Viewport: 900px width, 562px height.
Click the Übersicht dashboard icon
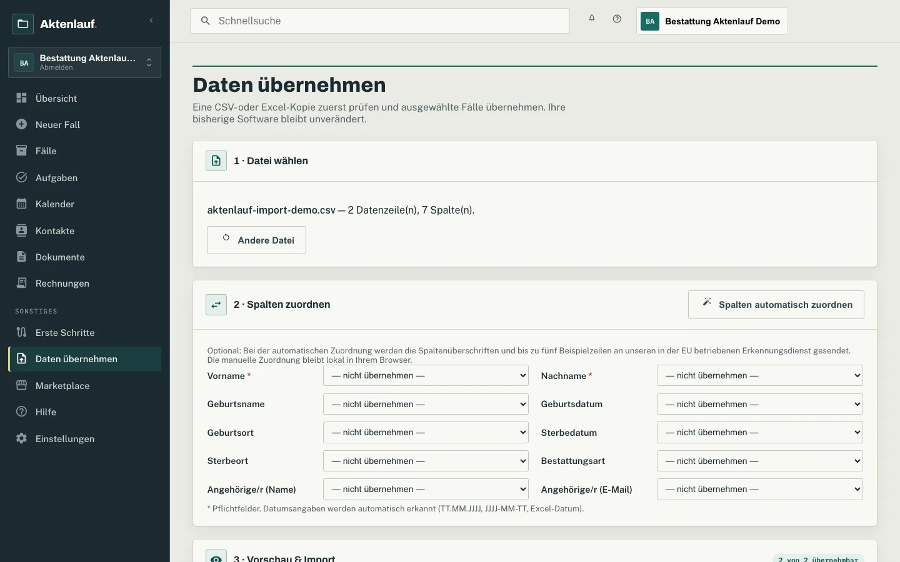21,98
